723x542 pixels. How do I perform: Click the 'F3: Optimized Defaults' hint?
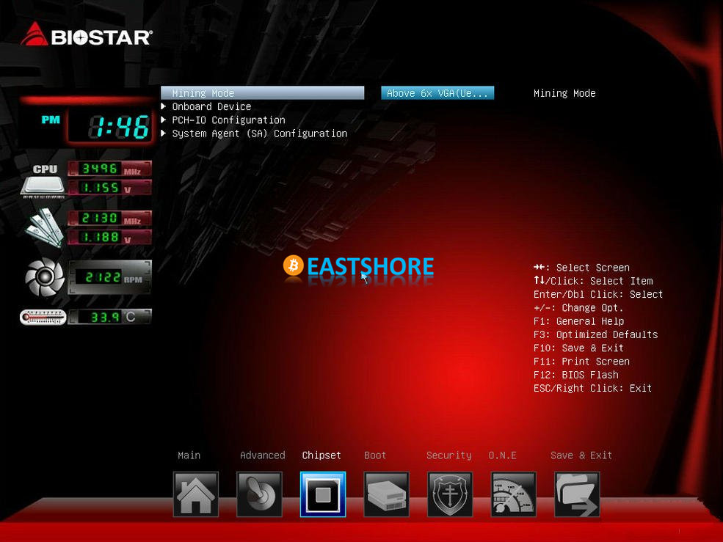point(596,334)
